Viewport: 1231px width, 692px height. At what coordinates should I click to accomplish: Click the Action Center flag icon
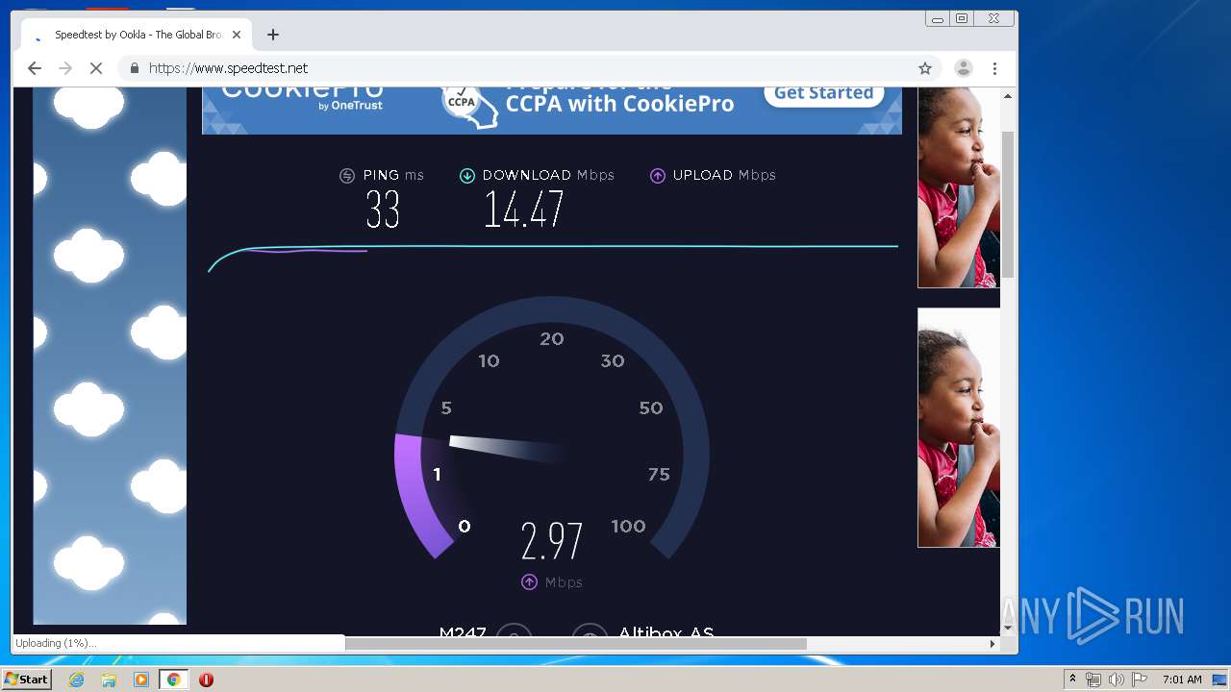[1140, 680]
